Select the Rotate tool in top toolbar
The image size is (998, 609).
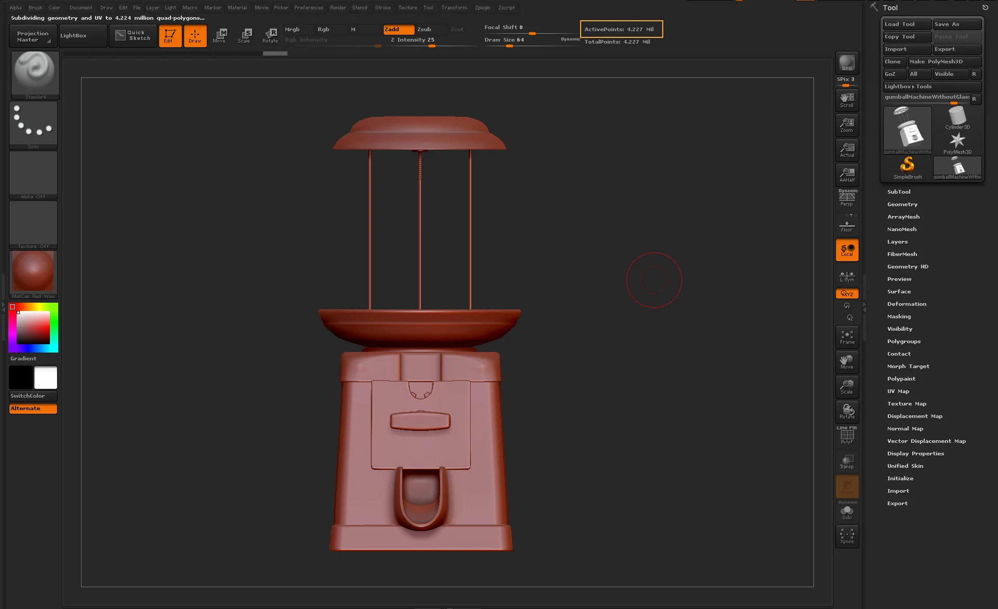(x=270, y=35)
